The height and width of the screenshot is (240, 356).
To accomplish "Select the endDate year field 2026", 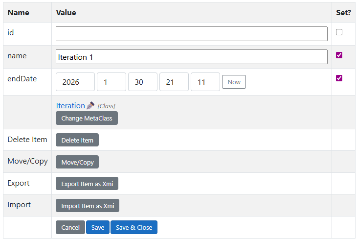I will tap(75, 82).
